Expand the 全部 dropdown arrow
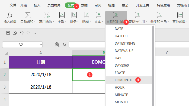This screenshot has width=189, height=106. pos(66,21)
